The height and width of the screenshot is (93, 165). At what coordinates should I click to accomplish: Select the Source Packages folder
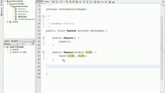(18, 4)
